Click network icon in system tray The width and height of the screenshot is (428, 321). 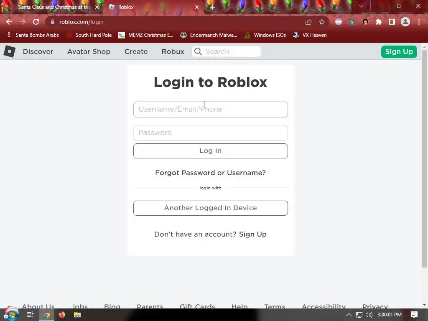(x=359, y=315)
